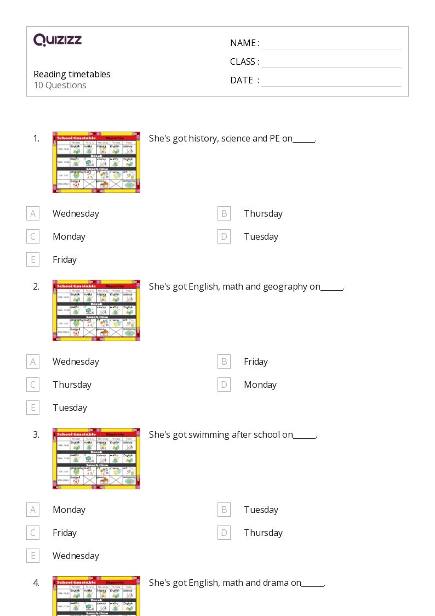The height and width of the screenshot is (616, 435).
Task: Open the timetable thumbnail for question 1
Action: [x=96, y=162]
